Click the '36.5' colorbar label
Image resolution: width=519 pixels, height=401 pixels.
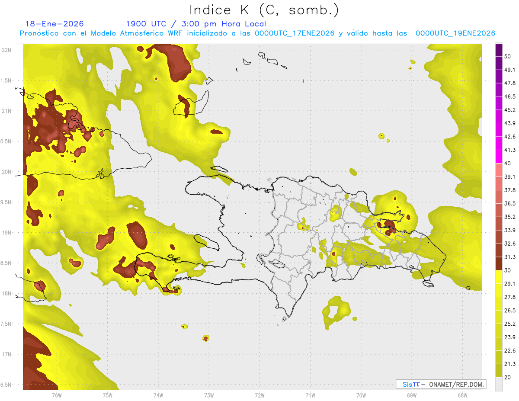(x=510, y=203)
